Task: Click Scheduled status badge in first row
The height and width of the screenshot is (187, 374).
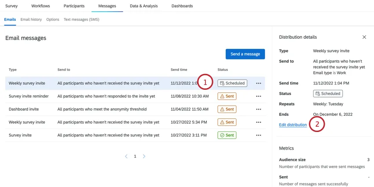Action: click(x=232, y=83)
